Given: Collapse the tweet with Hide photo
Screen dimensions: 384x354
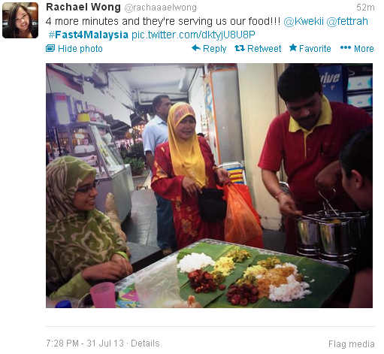Looking at the screenshot, I should click(74, 48).
